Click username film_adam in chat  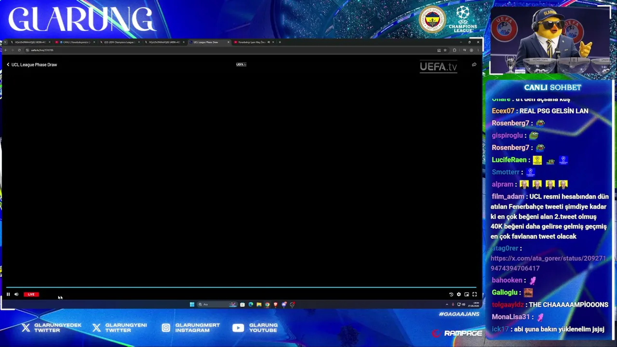coord(508,197)
